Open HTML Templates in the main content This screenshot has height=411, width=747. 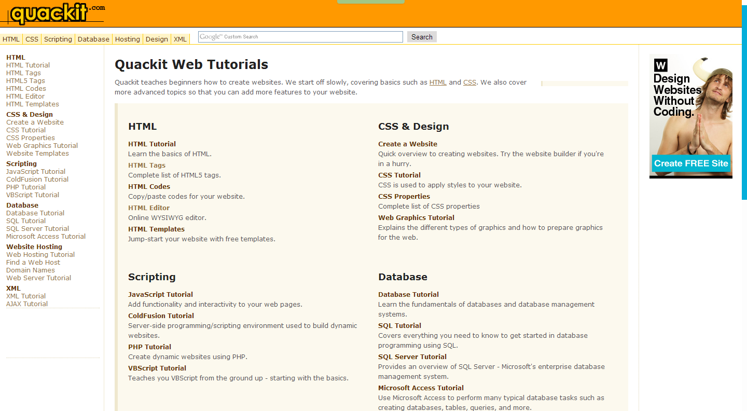156,229
